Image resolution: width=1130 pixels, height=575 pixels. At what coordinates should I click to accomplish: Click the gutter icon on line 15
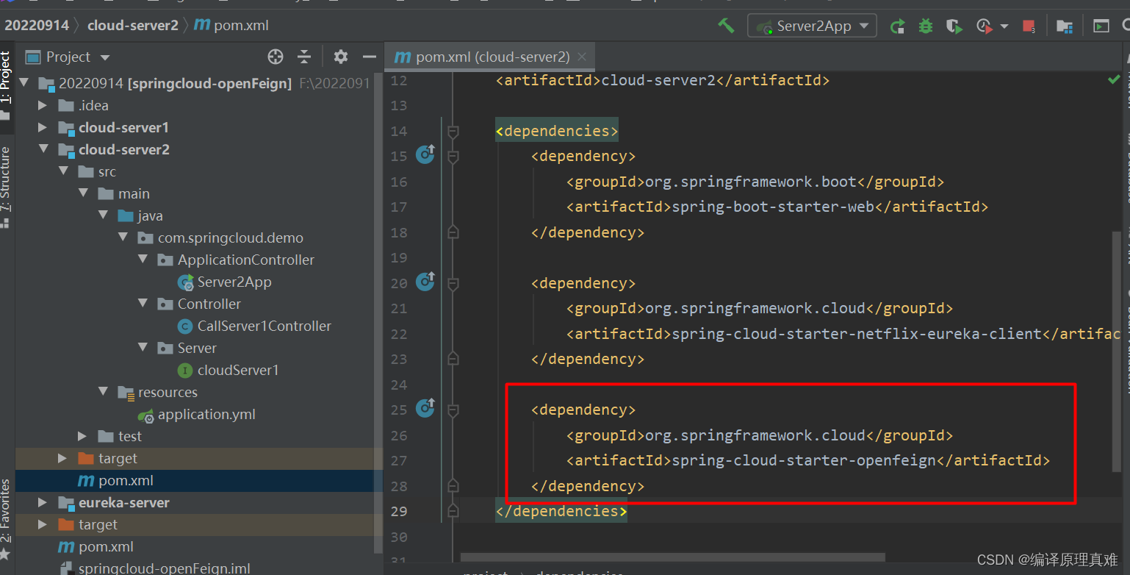point(425,154)
